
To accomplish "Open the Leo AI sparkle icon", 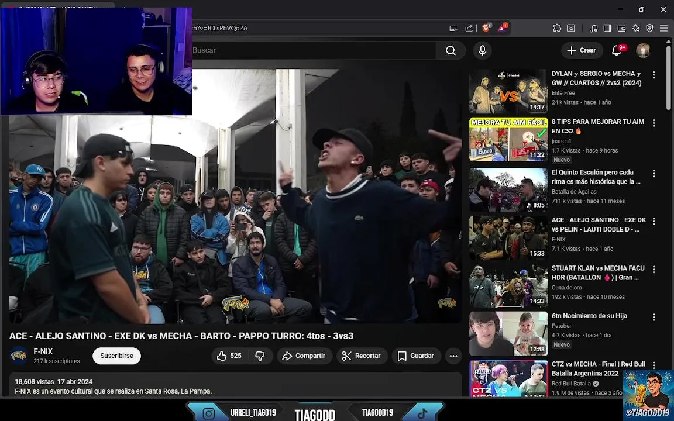I will (x=635, y=28).
